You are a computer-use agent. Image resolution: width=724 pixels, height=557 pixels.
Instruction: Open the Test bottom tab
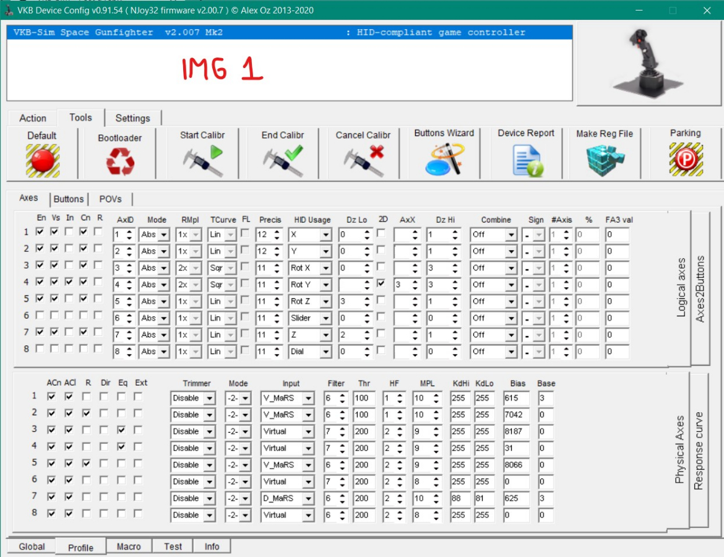[x=173, y=546]
